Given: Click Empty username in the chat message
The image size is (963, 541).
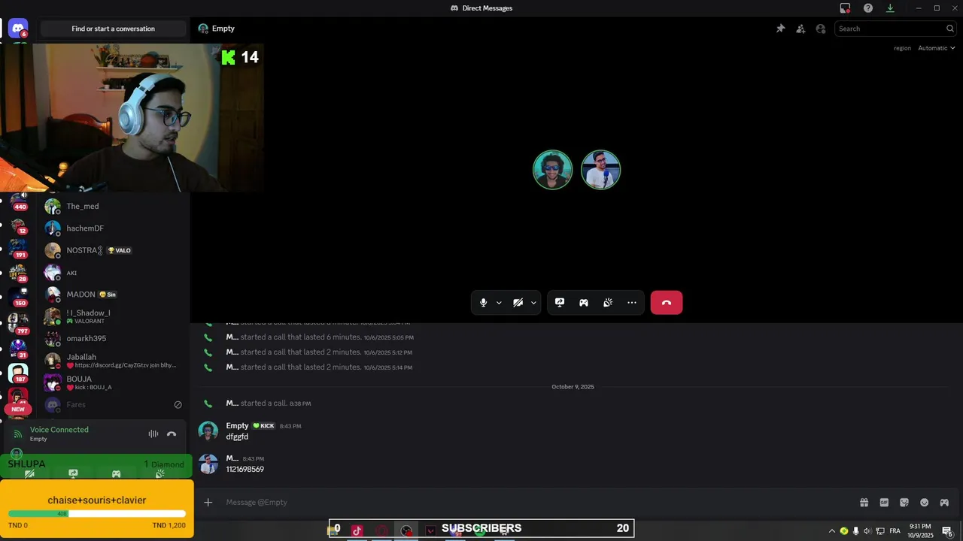Looking at the screenshot, I should click(x=237, y=425).
